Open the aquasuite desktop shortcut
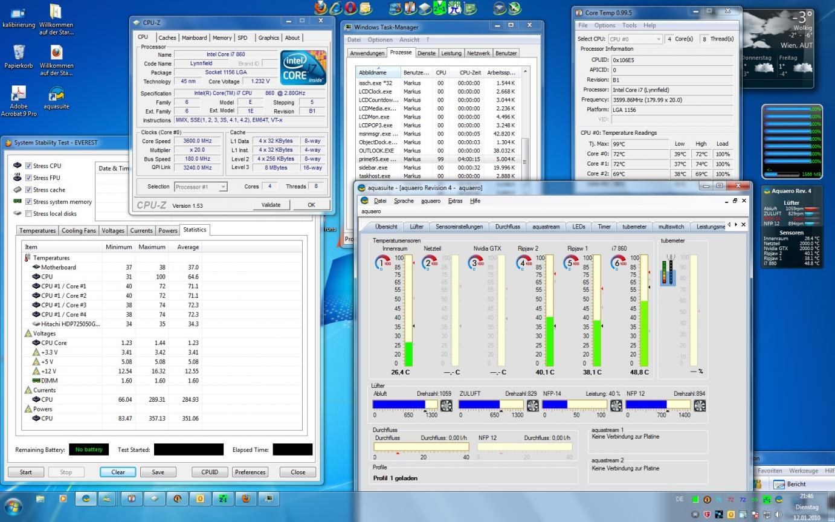This screenshot has width=835, height=522. coord(56,94)
